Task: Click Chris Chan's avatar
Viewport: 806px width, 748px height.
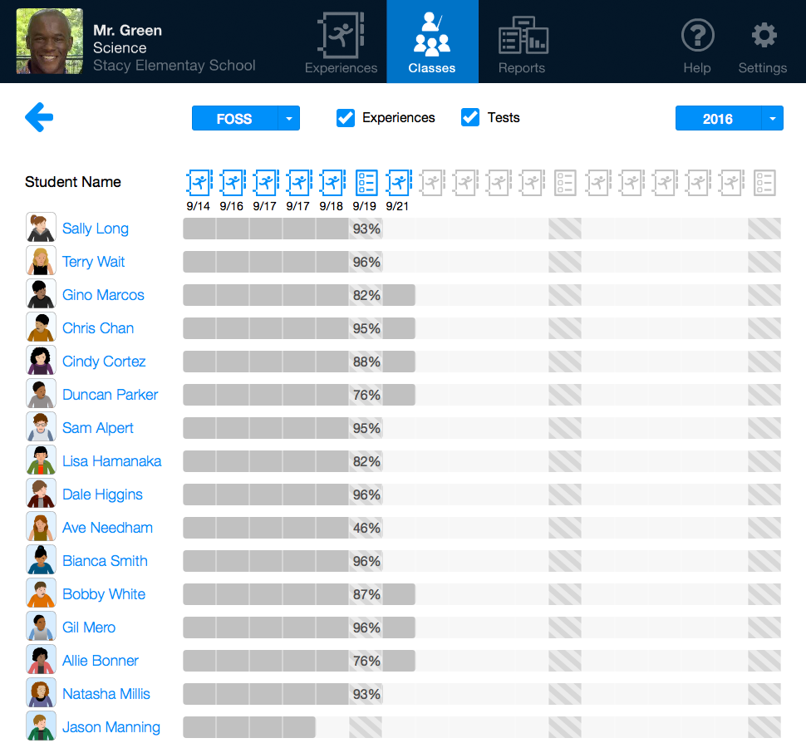Action: tap(41, 327)
